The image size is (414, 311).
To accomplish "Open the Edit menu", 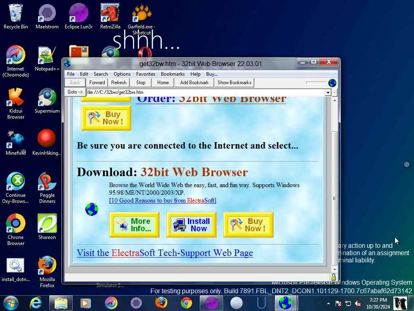I will click(84, 74).
